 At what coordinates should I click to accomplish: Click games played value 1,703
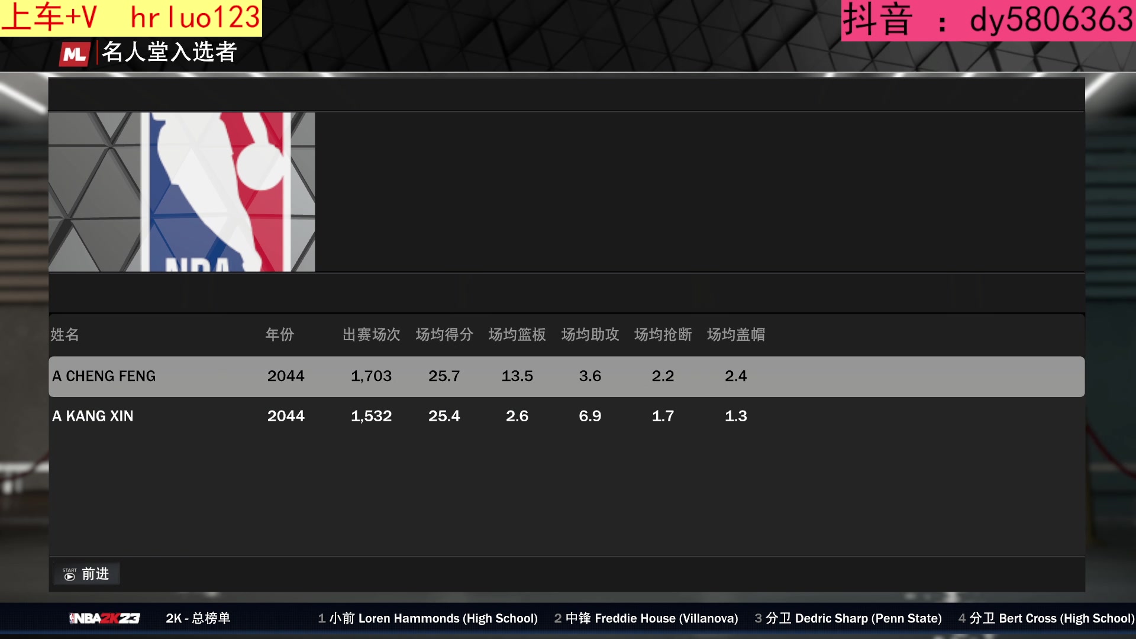[x=372, y=376]
